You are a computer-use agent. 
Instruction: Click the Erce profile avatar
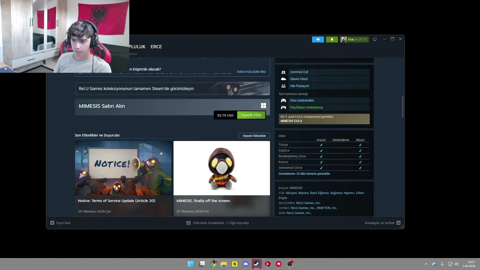(x=343, y=39)
